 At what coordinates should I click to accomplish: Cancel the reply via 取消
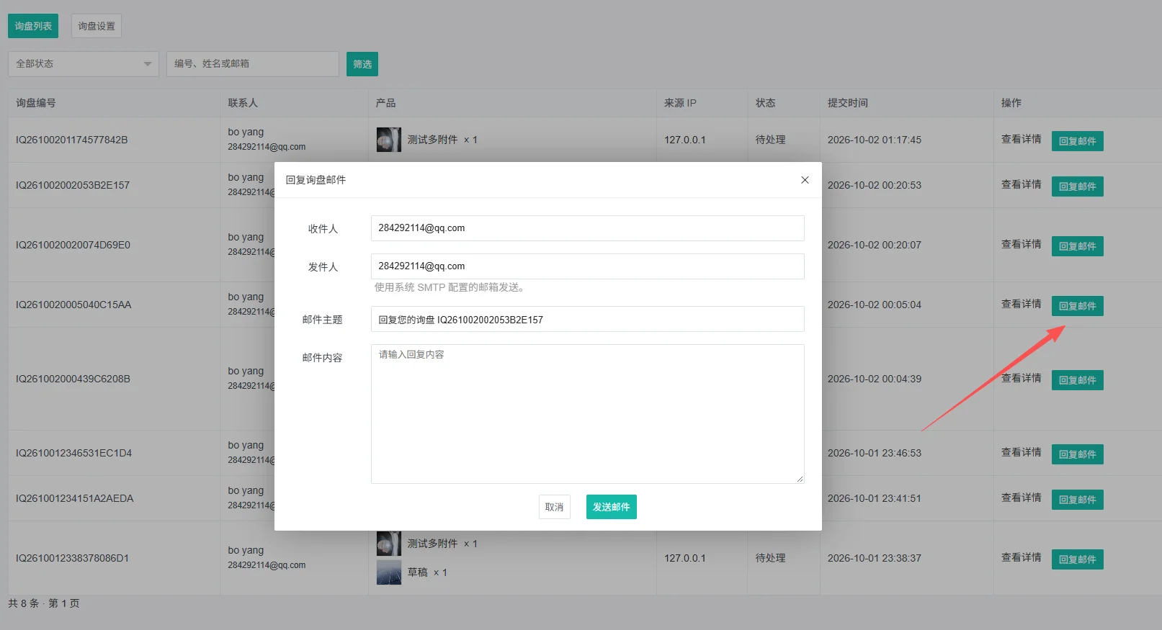point(555,507)
